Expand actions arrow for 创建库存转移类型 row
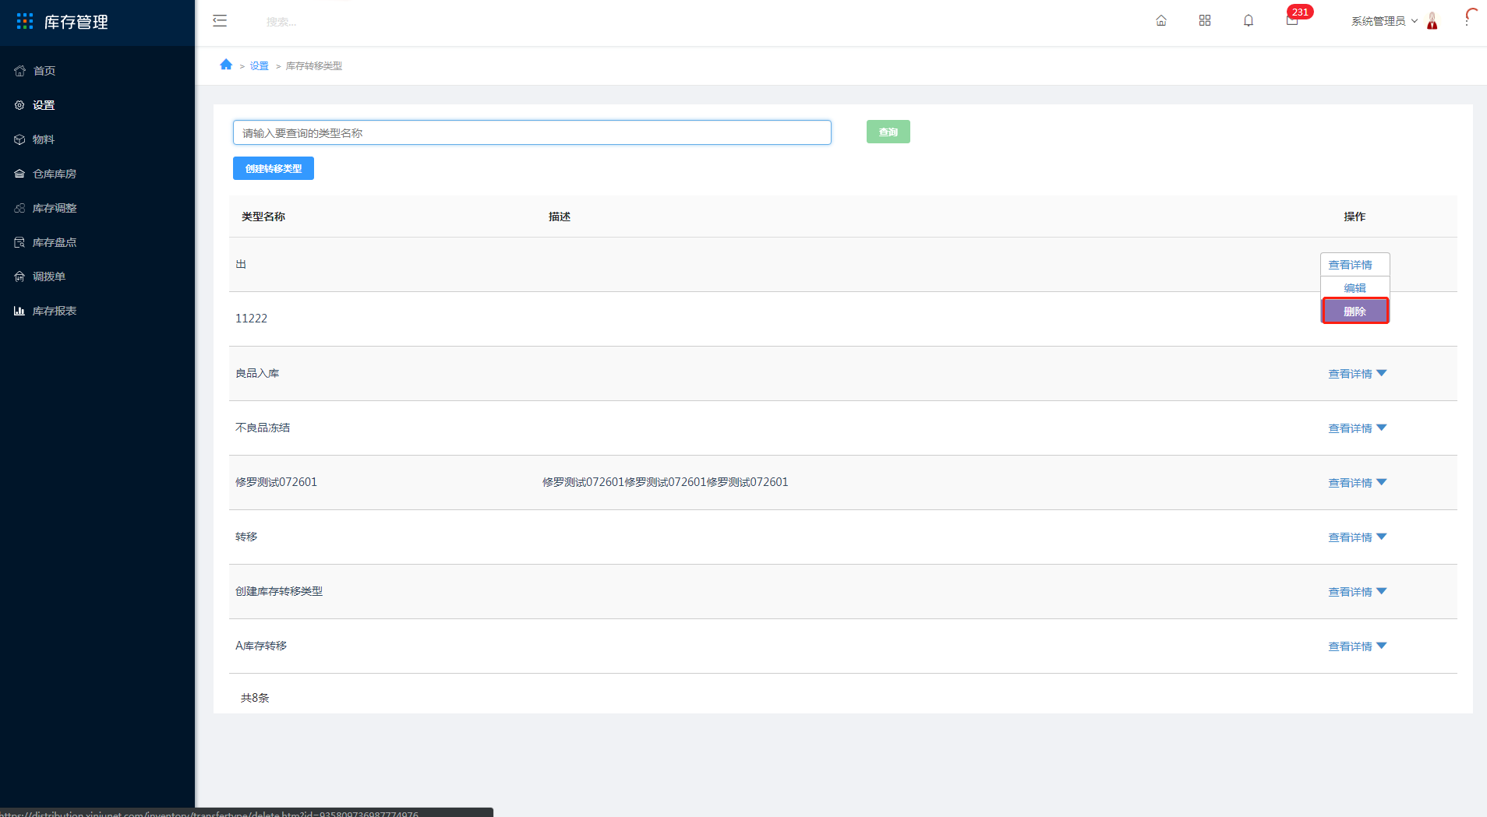Screen dimensions: 1487x817 pos(1382,591)
